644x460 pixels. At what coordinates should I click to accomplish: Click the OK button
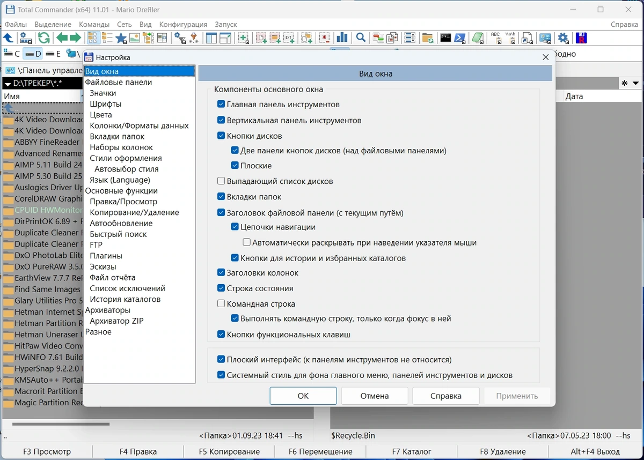pos(303,396)
